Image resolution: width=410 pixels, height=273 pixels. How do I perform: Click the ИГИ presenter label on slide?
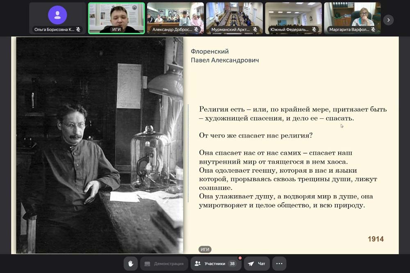pos(205,249)
